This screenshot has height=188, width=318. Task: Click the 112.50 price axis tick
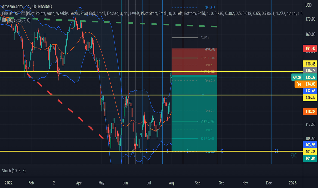[310, 124]
